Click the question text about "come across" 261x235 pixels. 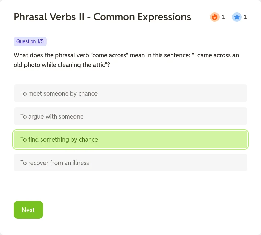coord(126,60)
